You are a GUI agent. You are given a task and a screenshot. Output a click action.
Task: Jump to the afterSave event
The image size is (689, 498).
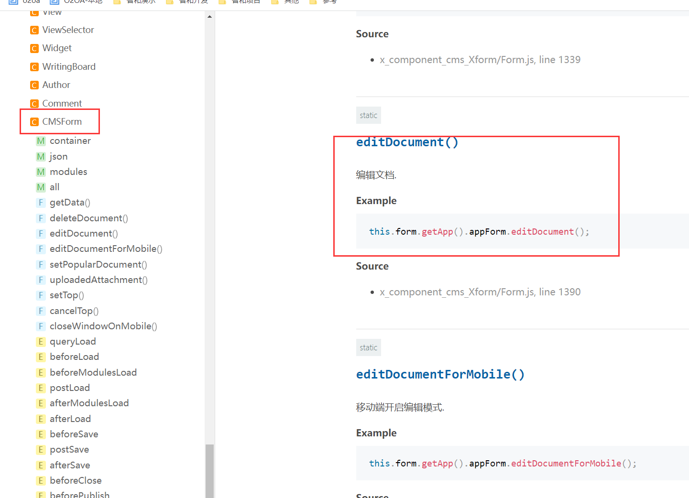click(x=70, y=465)
